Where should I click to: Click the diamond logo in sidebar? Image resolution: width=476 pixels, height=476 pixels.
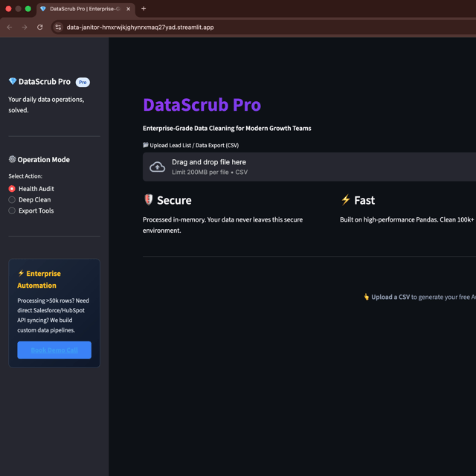click(x=13, y=81)
